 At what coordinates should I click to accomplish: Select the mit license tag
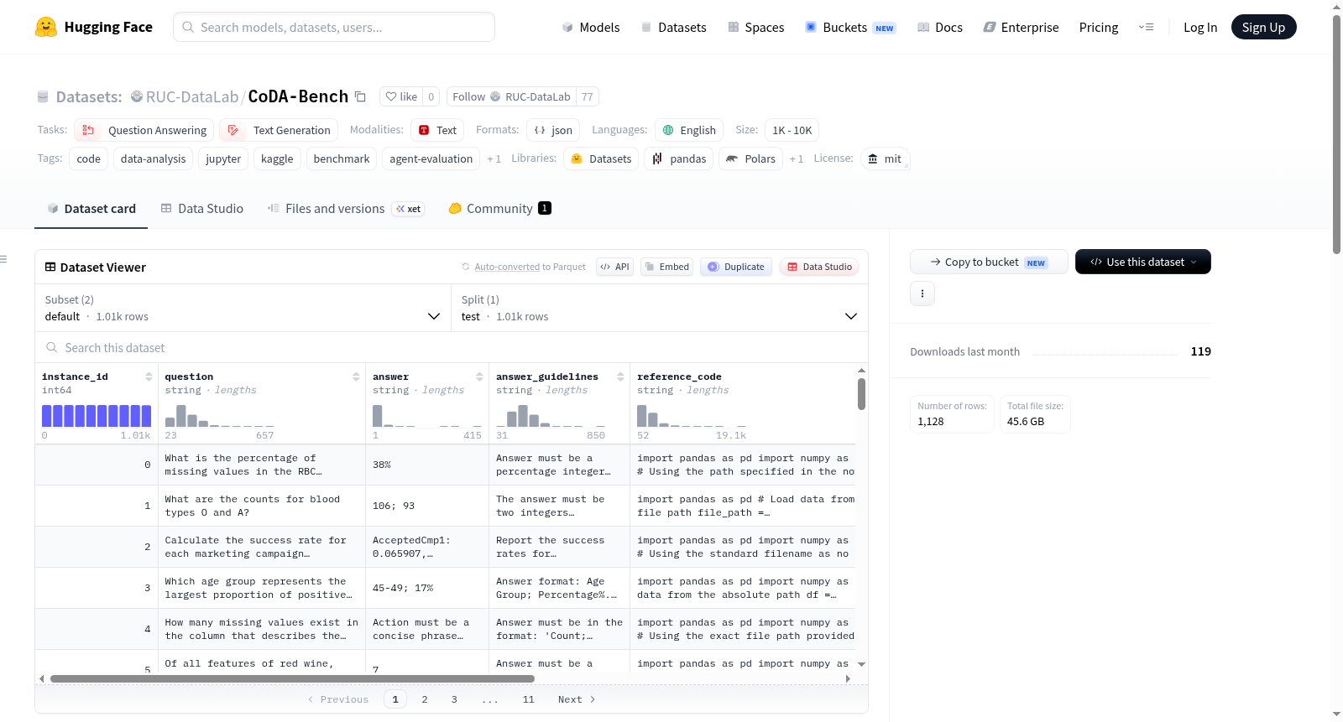point(885,158)
